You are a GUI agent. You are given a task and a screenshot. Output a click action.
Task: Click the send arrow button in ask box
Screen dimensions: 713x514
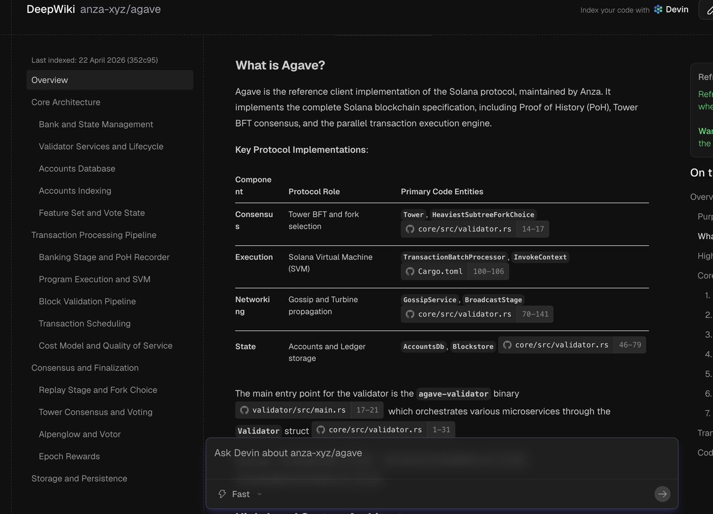pos(662,494)
